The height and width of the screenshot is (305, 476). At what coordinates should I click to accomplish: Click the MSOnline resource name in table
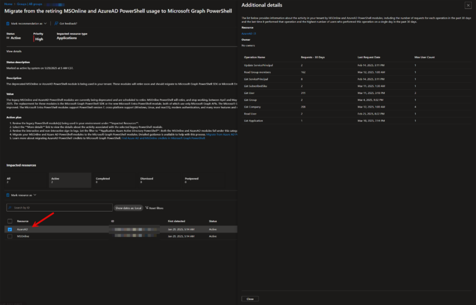(x=23, y=236)
